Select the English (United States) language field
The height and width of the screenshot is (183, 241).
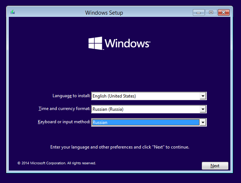point(149,96)
